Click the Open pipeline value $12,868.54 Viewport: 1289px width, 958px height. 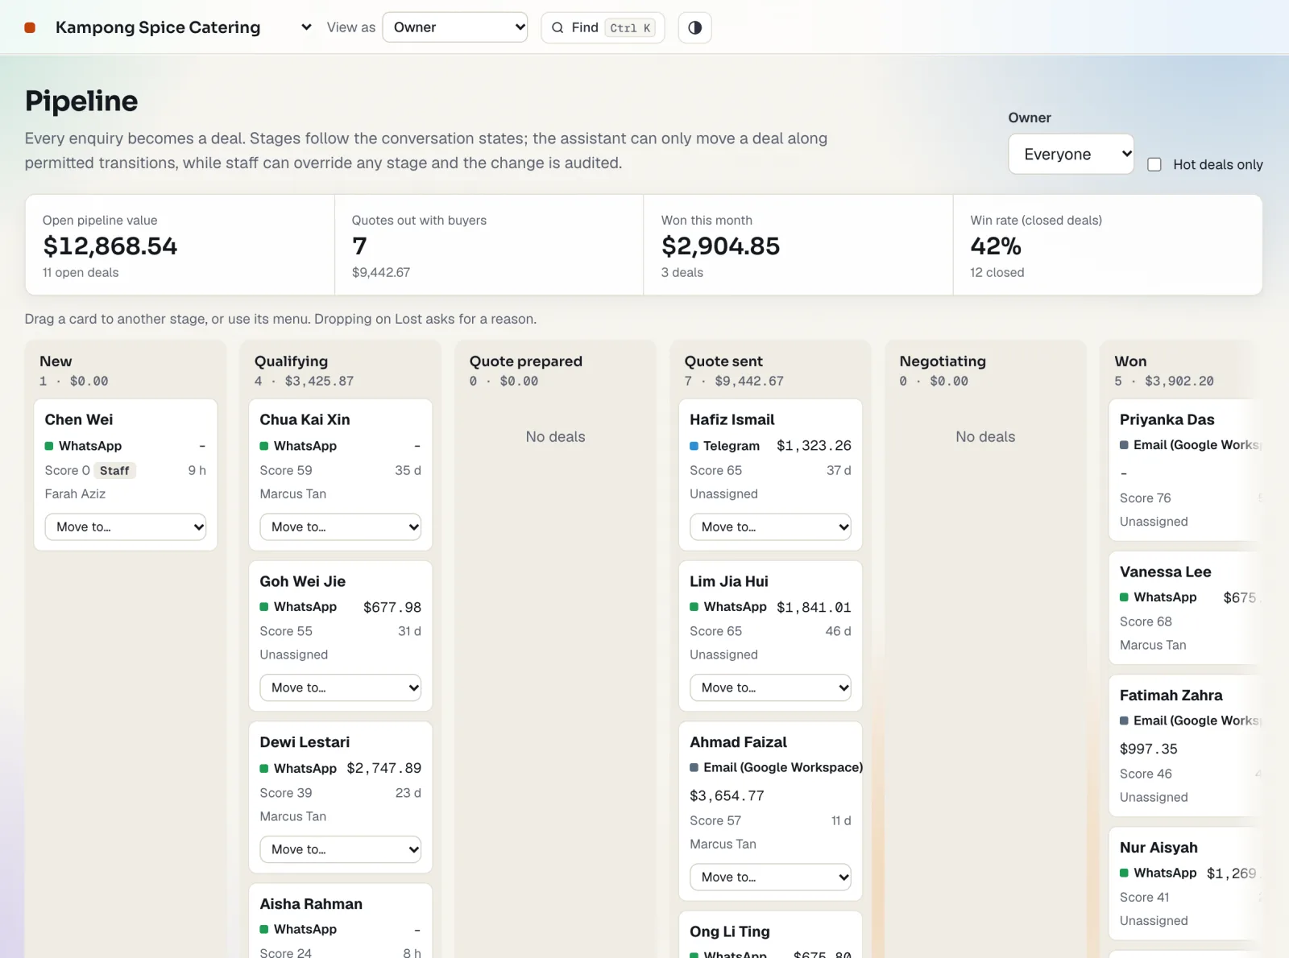coord(110,246)
